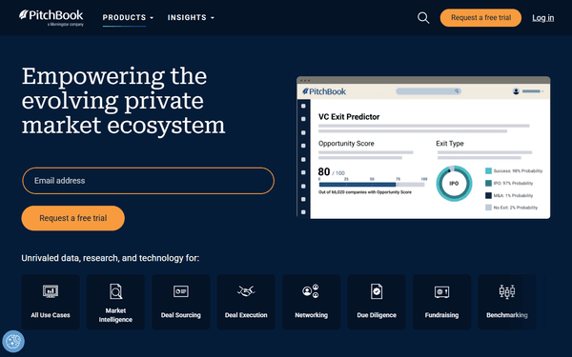Open the Log in link
This screenshot has height=357, width=572.
click(x=542, y=18)
